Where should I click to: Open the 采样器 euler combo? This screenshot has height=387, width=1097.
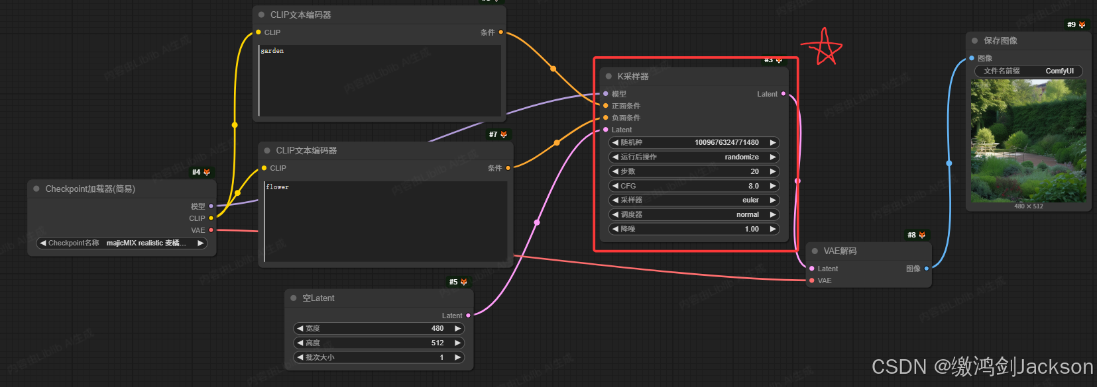(x=694, y=200)
